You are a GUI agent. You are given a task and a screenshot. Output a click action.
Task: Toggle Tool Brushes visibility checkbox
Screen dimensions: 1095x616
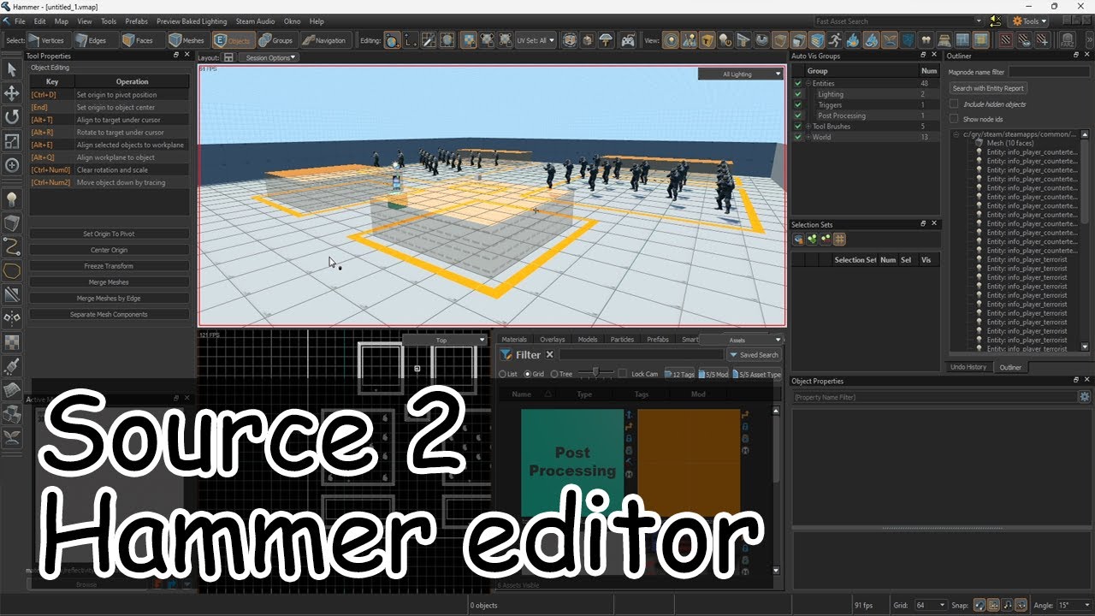coord(798,127)
